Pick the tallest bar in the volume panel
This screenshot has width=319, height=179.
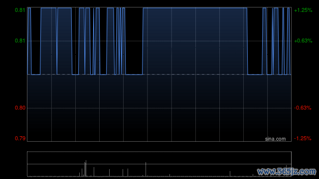point(86,168)
